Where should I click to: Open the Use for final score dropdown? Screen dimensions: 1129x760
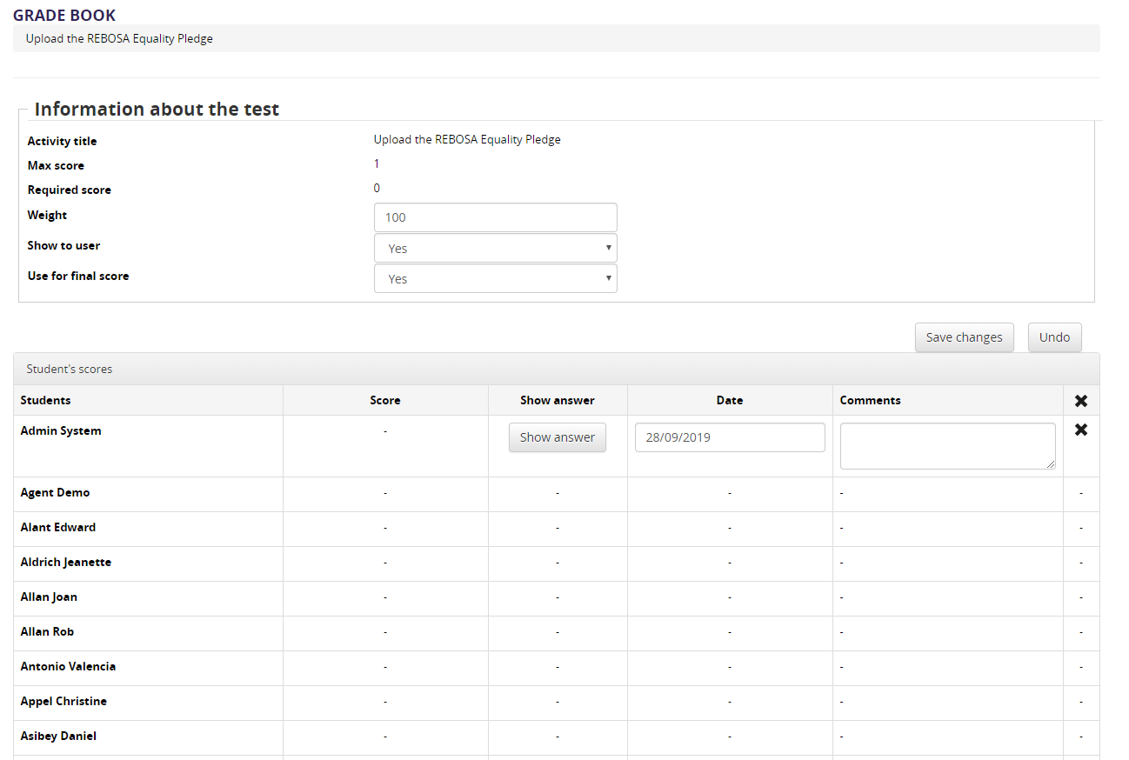point(495,278)
